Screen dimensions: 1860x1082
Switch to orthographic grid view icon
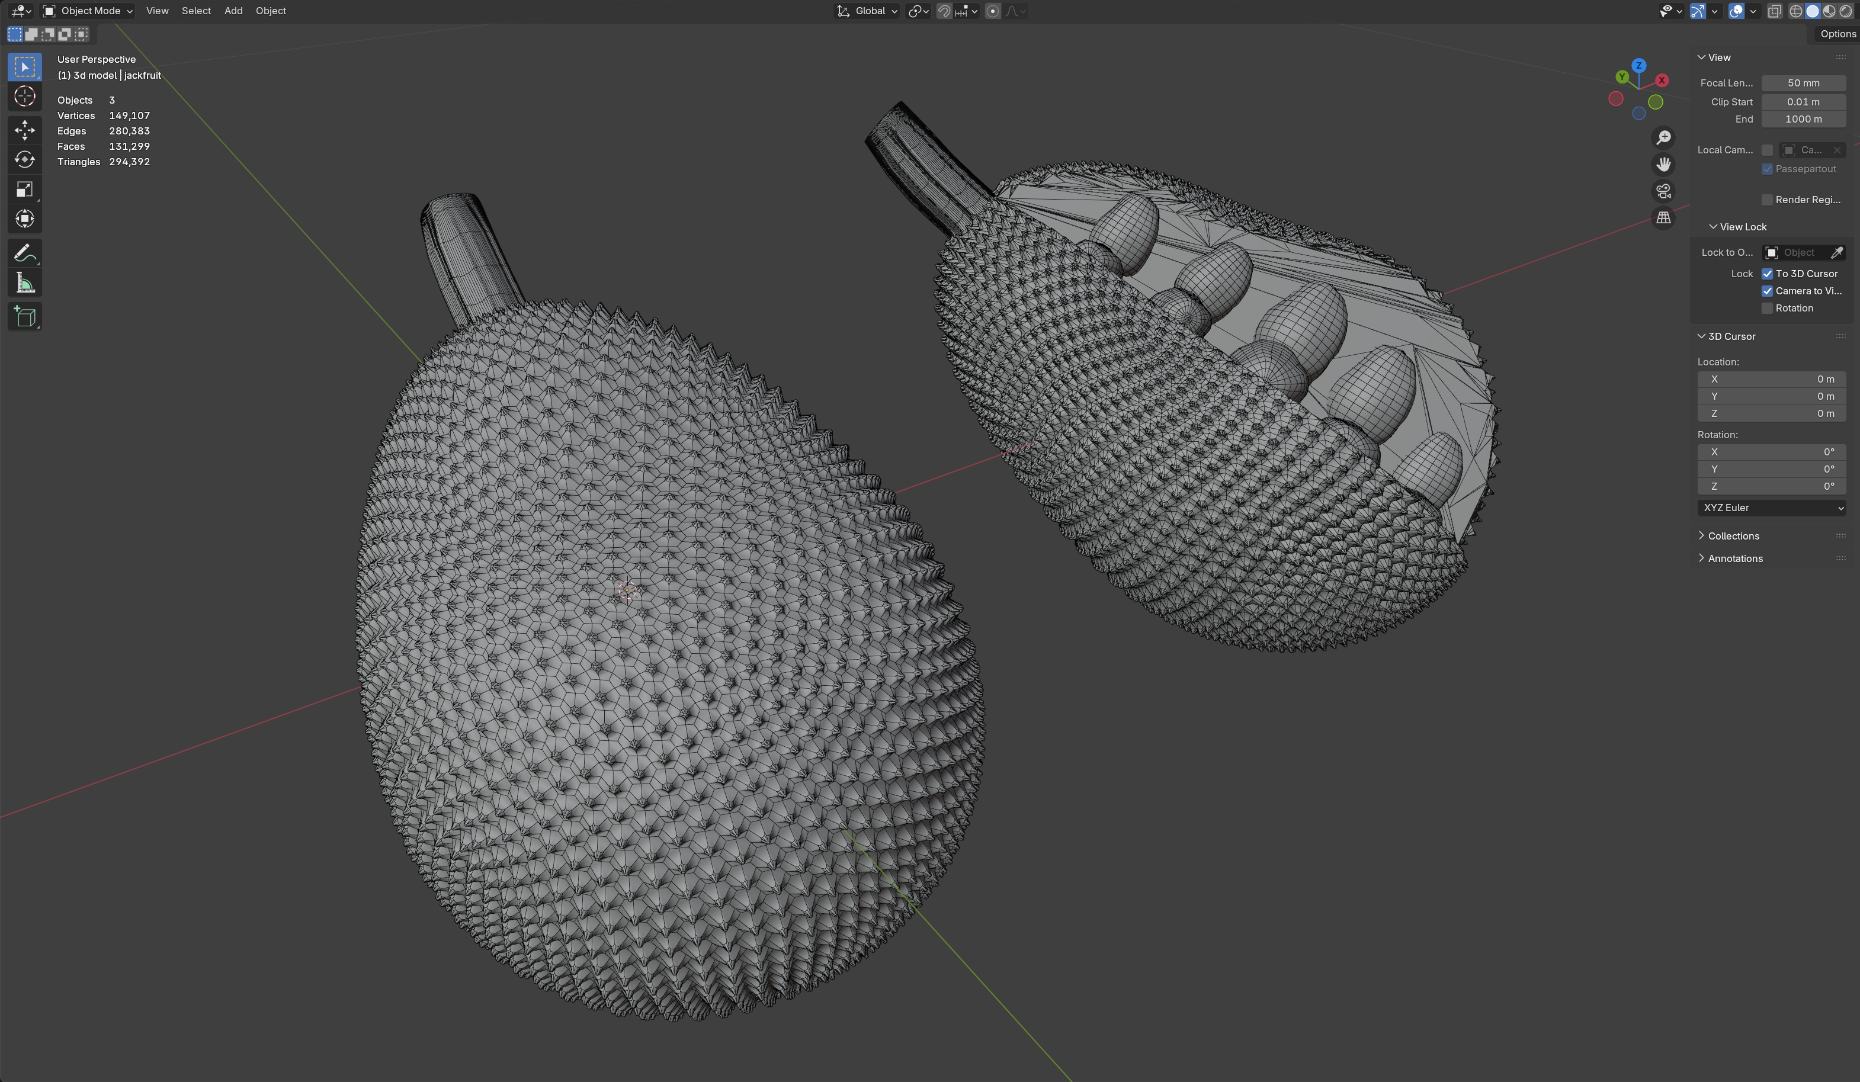coord(1663,218)
